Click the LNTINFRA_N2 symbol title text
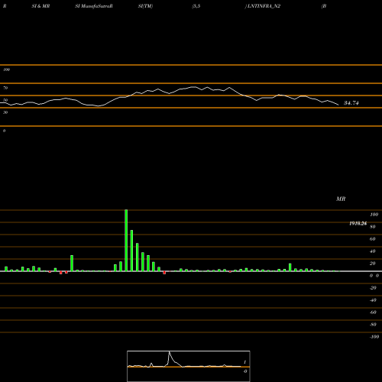Viewport: 382px width, 382px height. click(264, 6)
